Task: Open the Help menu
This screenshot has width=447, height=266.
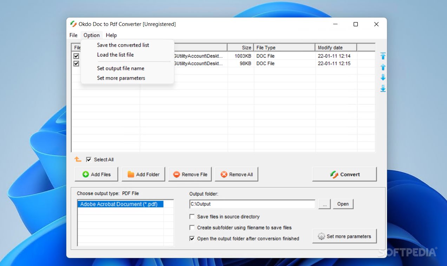Action: [111, 35]
